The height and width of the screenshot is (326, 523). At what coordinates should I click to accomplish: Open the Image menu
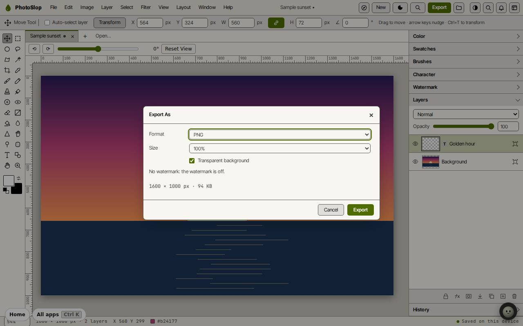pos(87,7)
